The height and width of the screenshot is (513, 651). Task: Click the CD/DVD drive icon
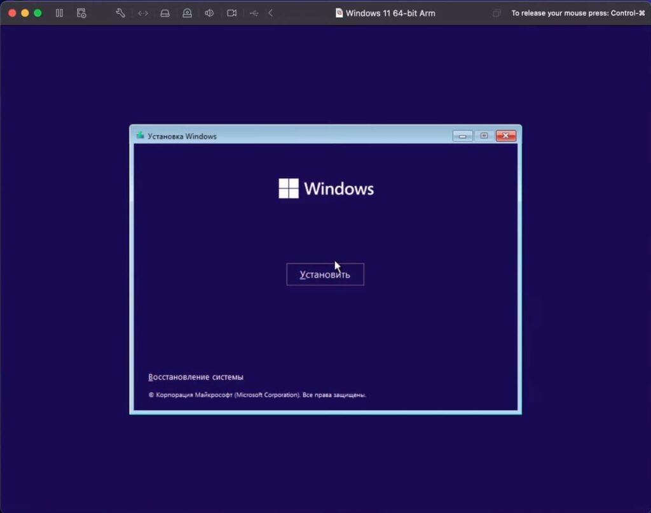tap(187, 13)
